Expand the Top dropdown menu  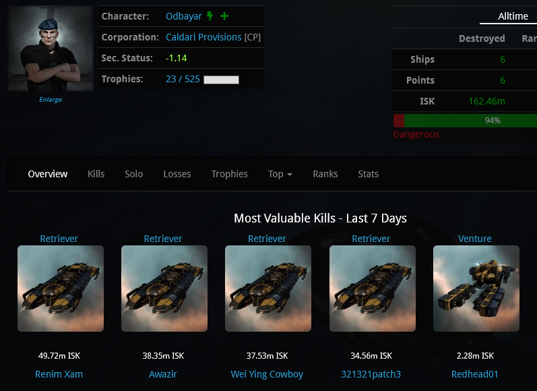280,174
